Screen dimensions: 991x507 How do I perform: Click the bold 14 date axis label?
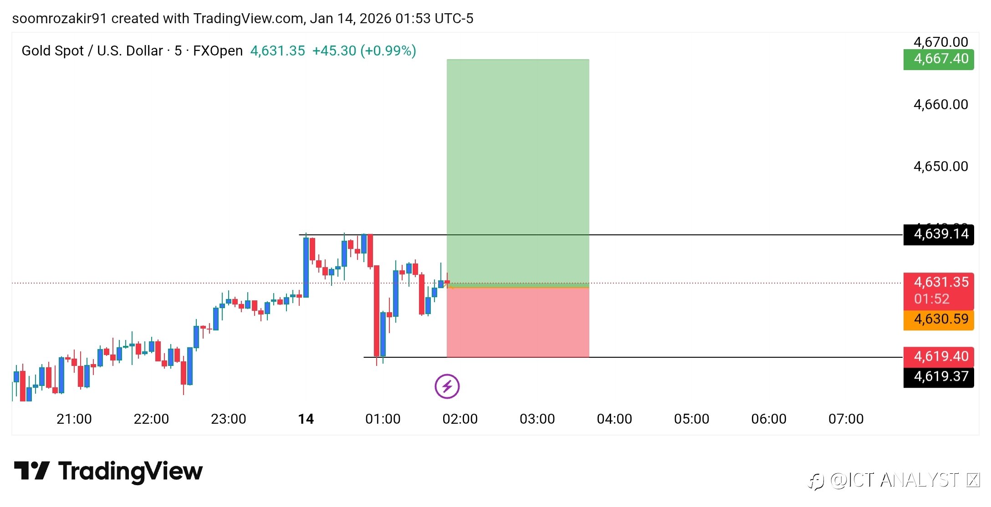tap(306, 419)
